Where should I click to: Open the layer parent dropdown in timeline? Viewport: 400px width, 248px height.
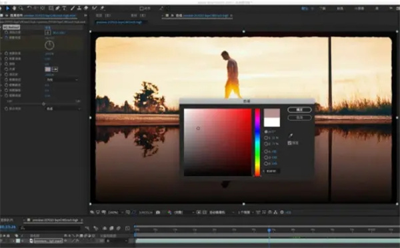pos(117,241)
